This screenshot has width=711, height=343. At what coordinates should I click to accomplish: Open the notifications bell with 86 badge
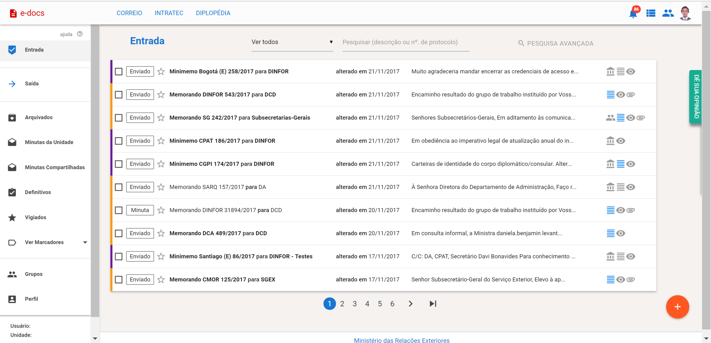[633, 13]
